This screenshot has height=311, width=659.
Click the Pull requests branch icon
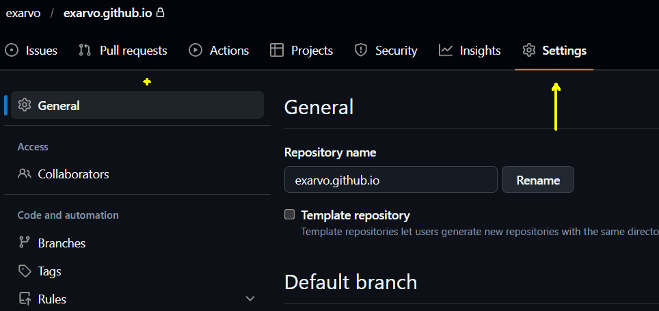pyautogui.click(x=85, y=51)
